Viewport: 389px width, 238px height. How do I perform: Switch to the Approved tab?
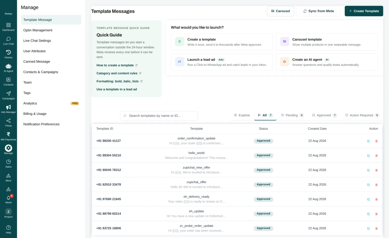pyautogui.click(x=324, y=115)
